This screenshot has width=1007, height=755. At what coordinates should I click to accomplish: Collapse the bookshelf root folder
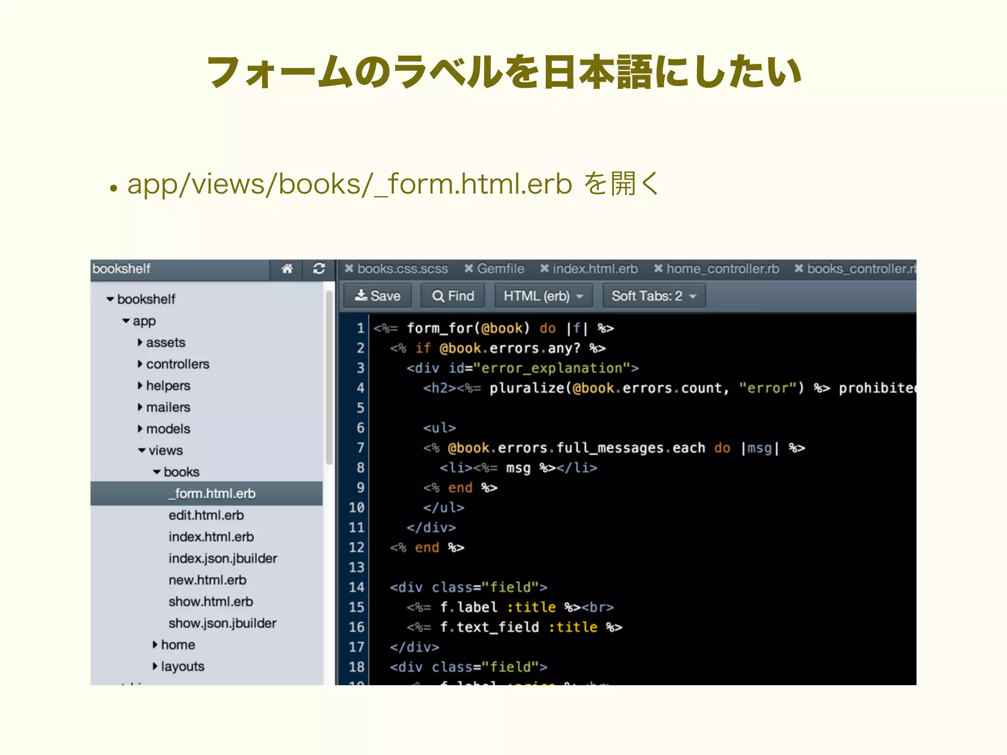[110, 299]
